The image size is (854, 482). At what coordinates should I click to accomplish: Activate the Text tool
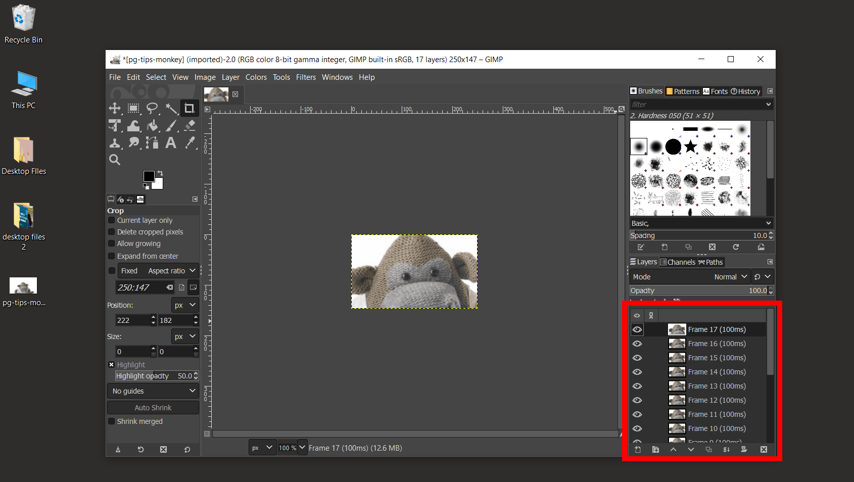(x=170, y=142)
